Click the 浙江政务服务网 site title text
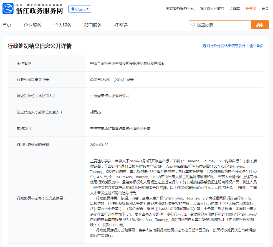 39,11
